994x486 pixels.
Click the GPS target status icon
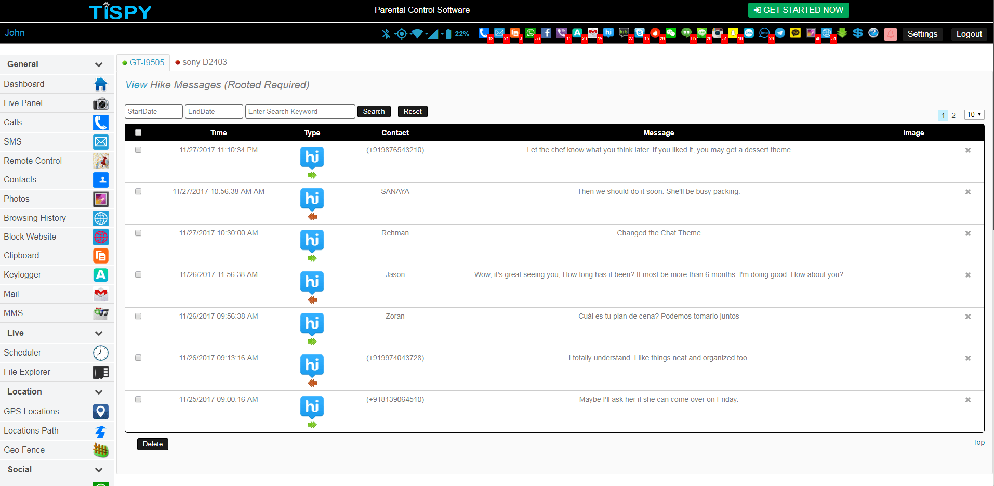(x=401, y=34)
